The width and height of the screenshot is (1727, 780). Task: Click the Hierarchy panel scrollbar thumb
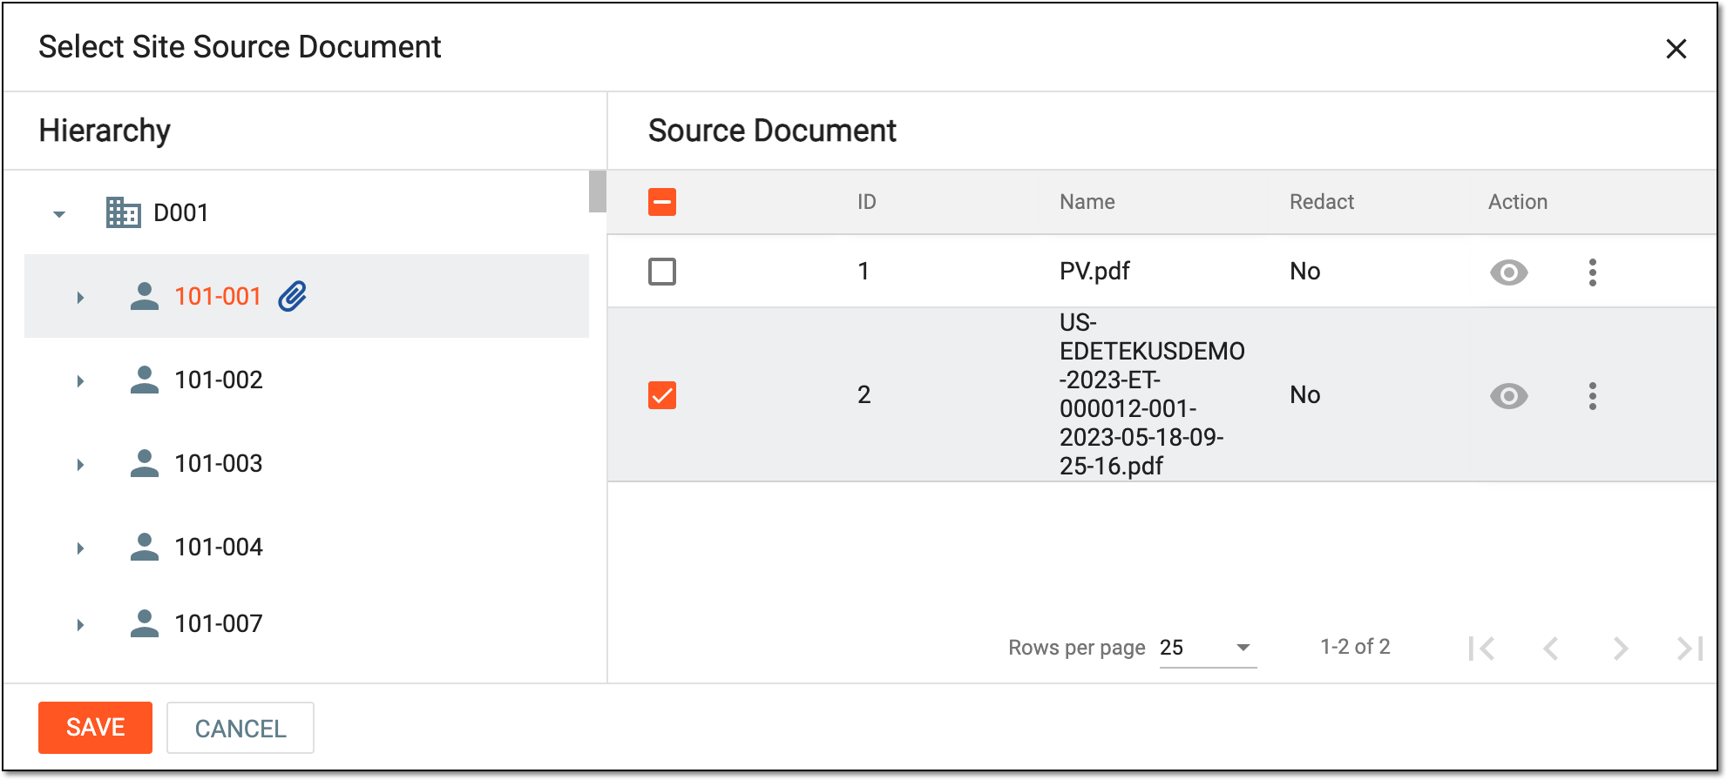tap(597, 192)
